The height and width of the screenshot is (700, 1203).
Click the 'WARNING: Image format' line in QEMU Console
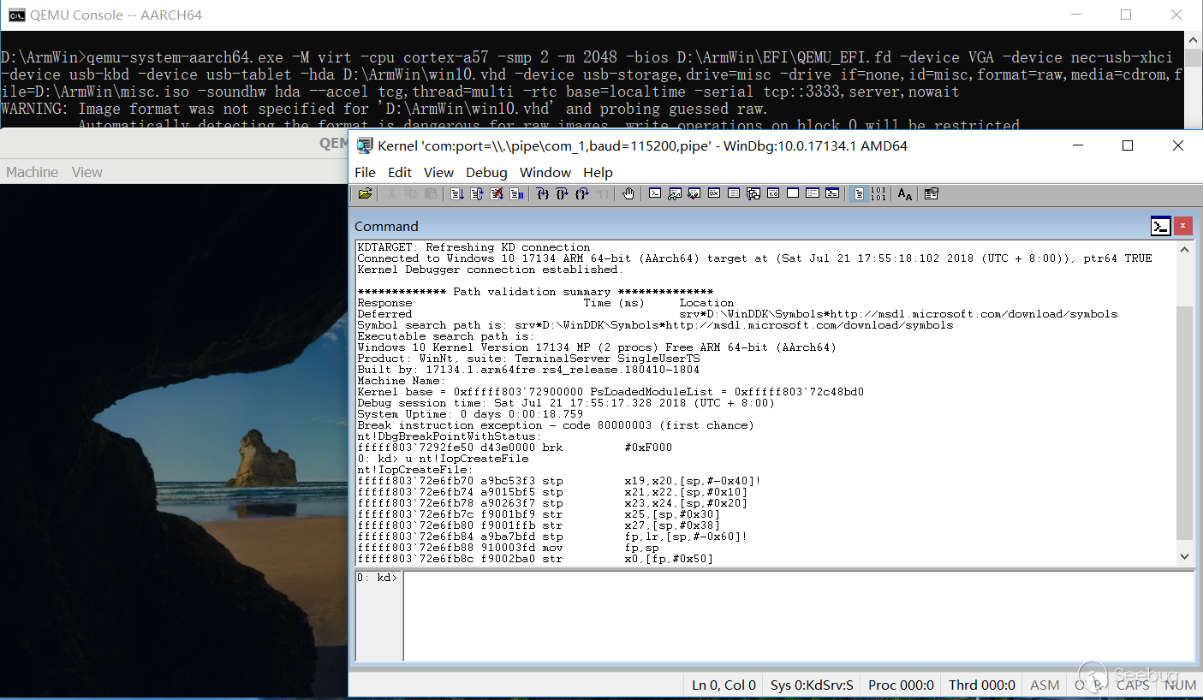click(384, 109)
